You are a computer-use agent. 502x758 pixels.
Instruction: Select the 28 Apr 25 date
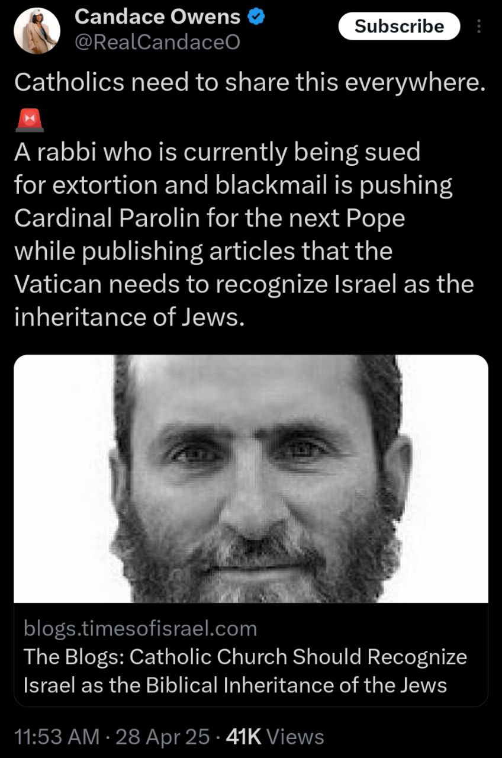click(x=163, y=737)
